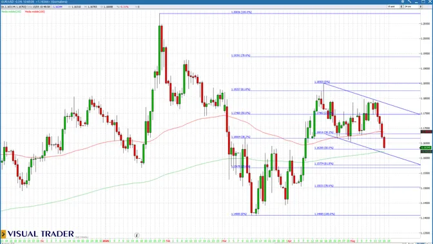This screenshot has height=244, width=433.
Task: Click the 'Feb' month marker on time axis
Action: click(168, 241)
